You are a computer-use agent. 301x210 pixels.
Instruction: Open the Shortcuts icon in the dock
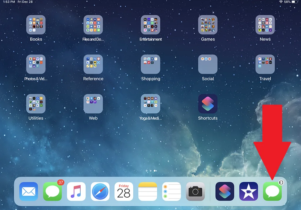[x=225, y=191]
